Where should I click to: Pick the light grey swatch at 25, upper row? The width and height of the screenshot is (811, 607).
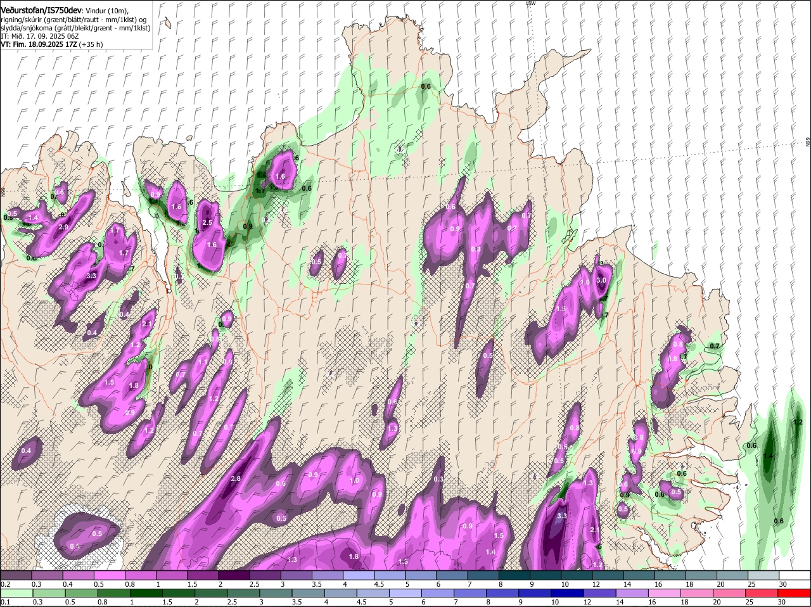click(x=763, y=575)
